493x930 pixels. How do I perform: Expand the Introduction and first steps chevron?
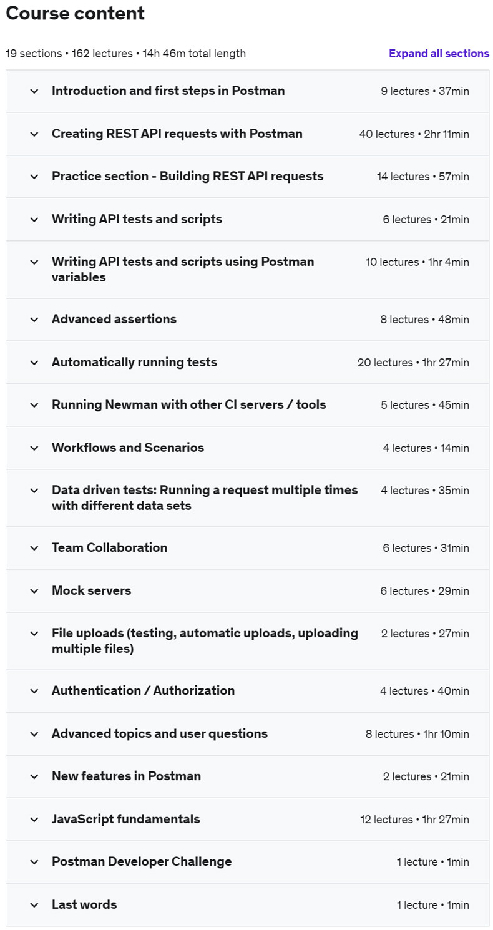click(x=34, y=91)
